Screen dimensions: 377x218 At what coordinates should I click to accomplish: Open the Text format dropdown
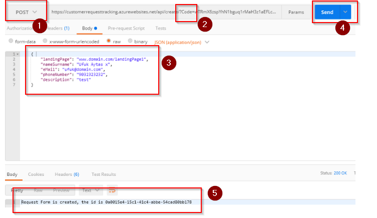point(91,190)
